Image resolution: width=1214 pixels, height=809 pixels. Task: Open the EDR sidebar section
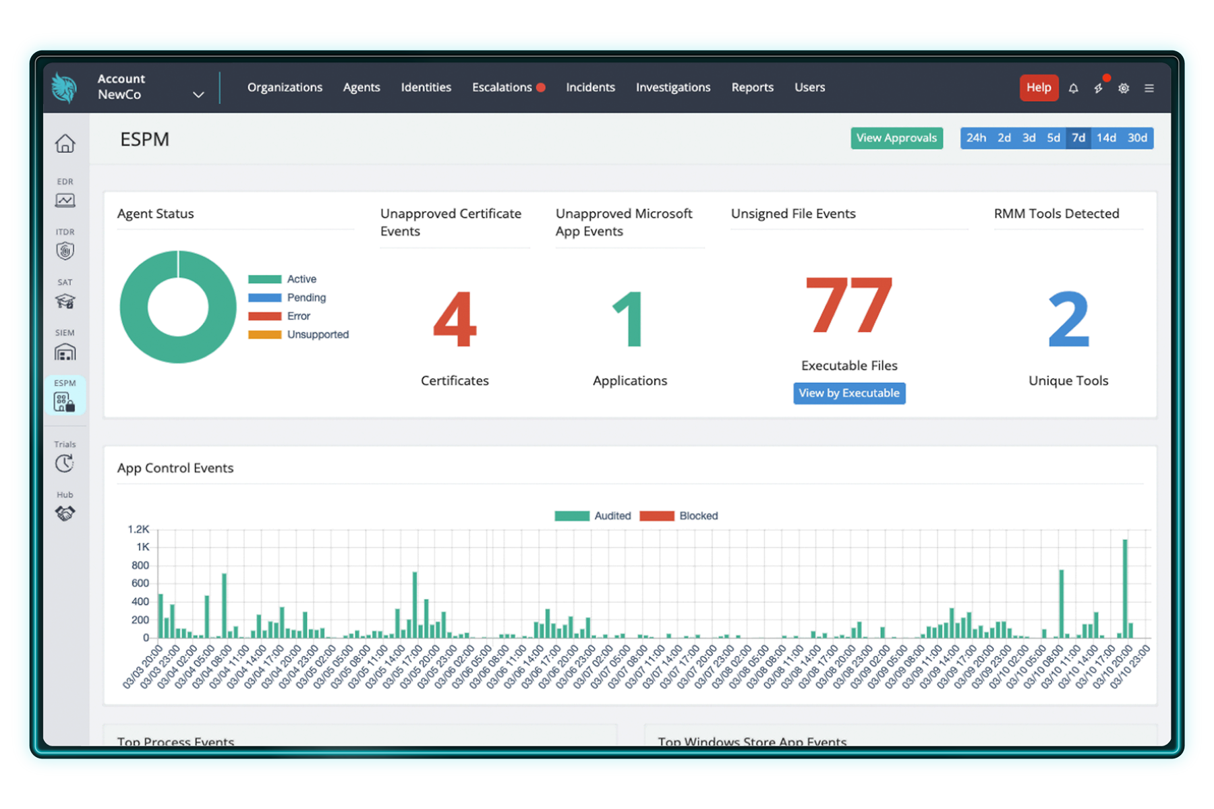pyautogui.click(x=65, y=200)
